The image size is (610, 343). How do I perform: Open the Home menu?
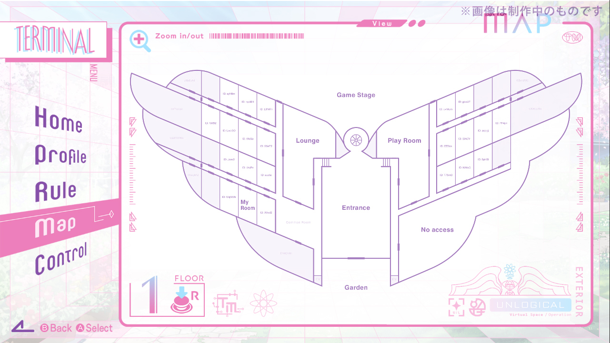pos(58,119)
